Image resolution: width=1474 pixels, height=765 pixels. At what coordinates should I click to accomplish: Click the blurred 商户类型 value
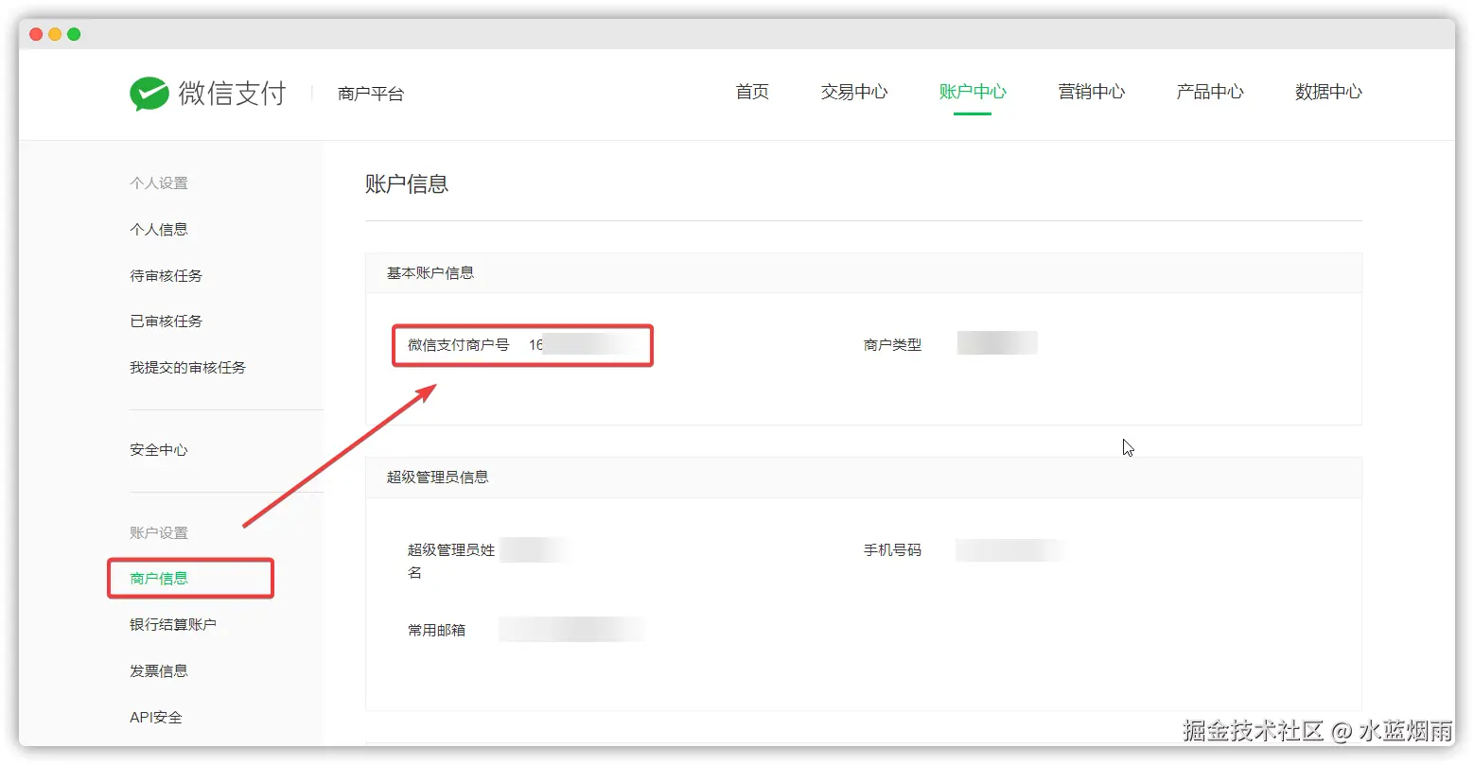[997, 342]
